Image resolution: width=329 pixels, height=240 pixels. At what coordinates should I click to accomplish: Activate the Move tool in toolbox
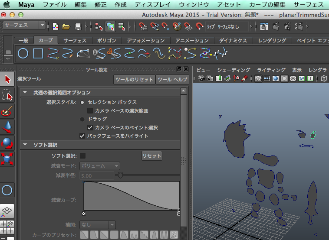7,127
